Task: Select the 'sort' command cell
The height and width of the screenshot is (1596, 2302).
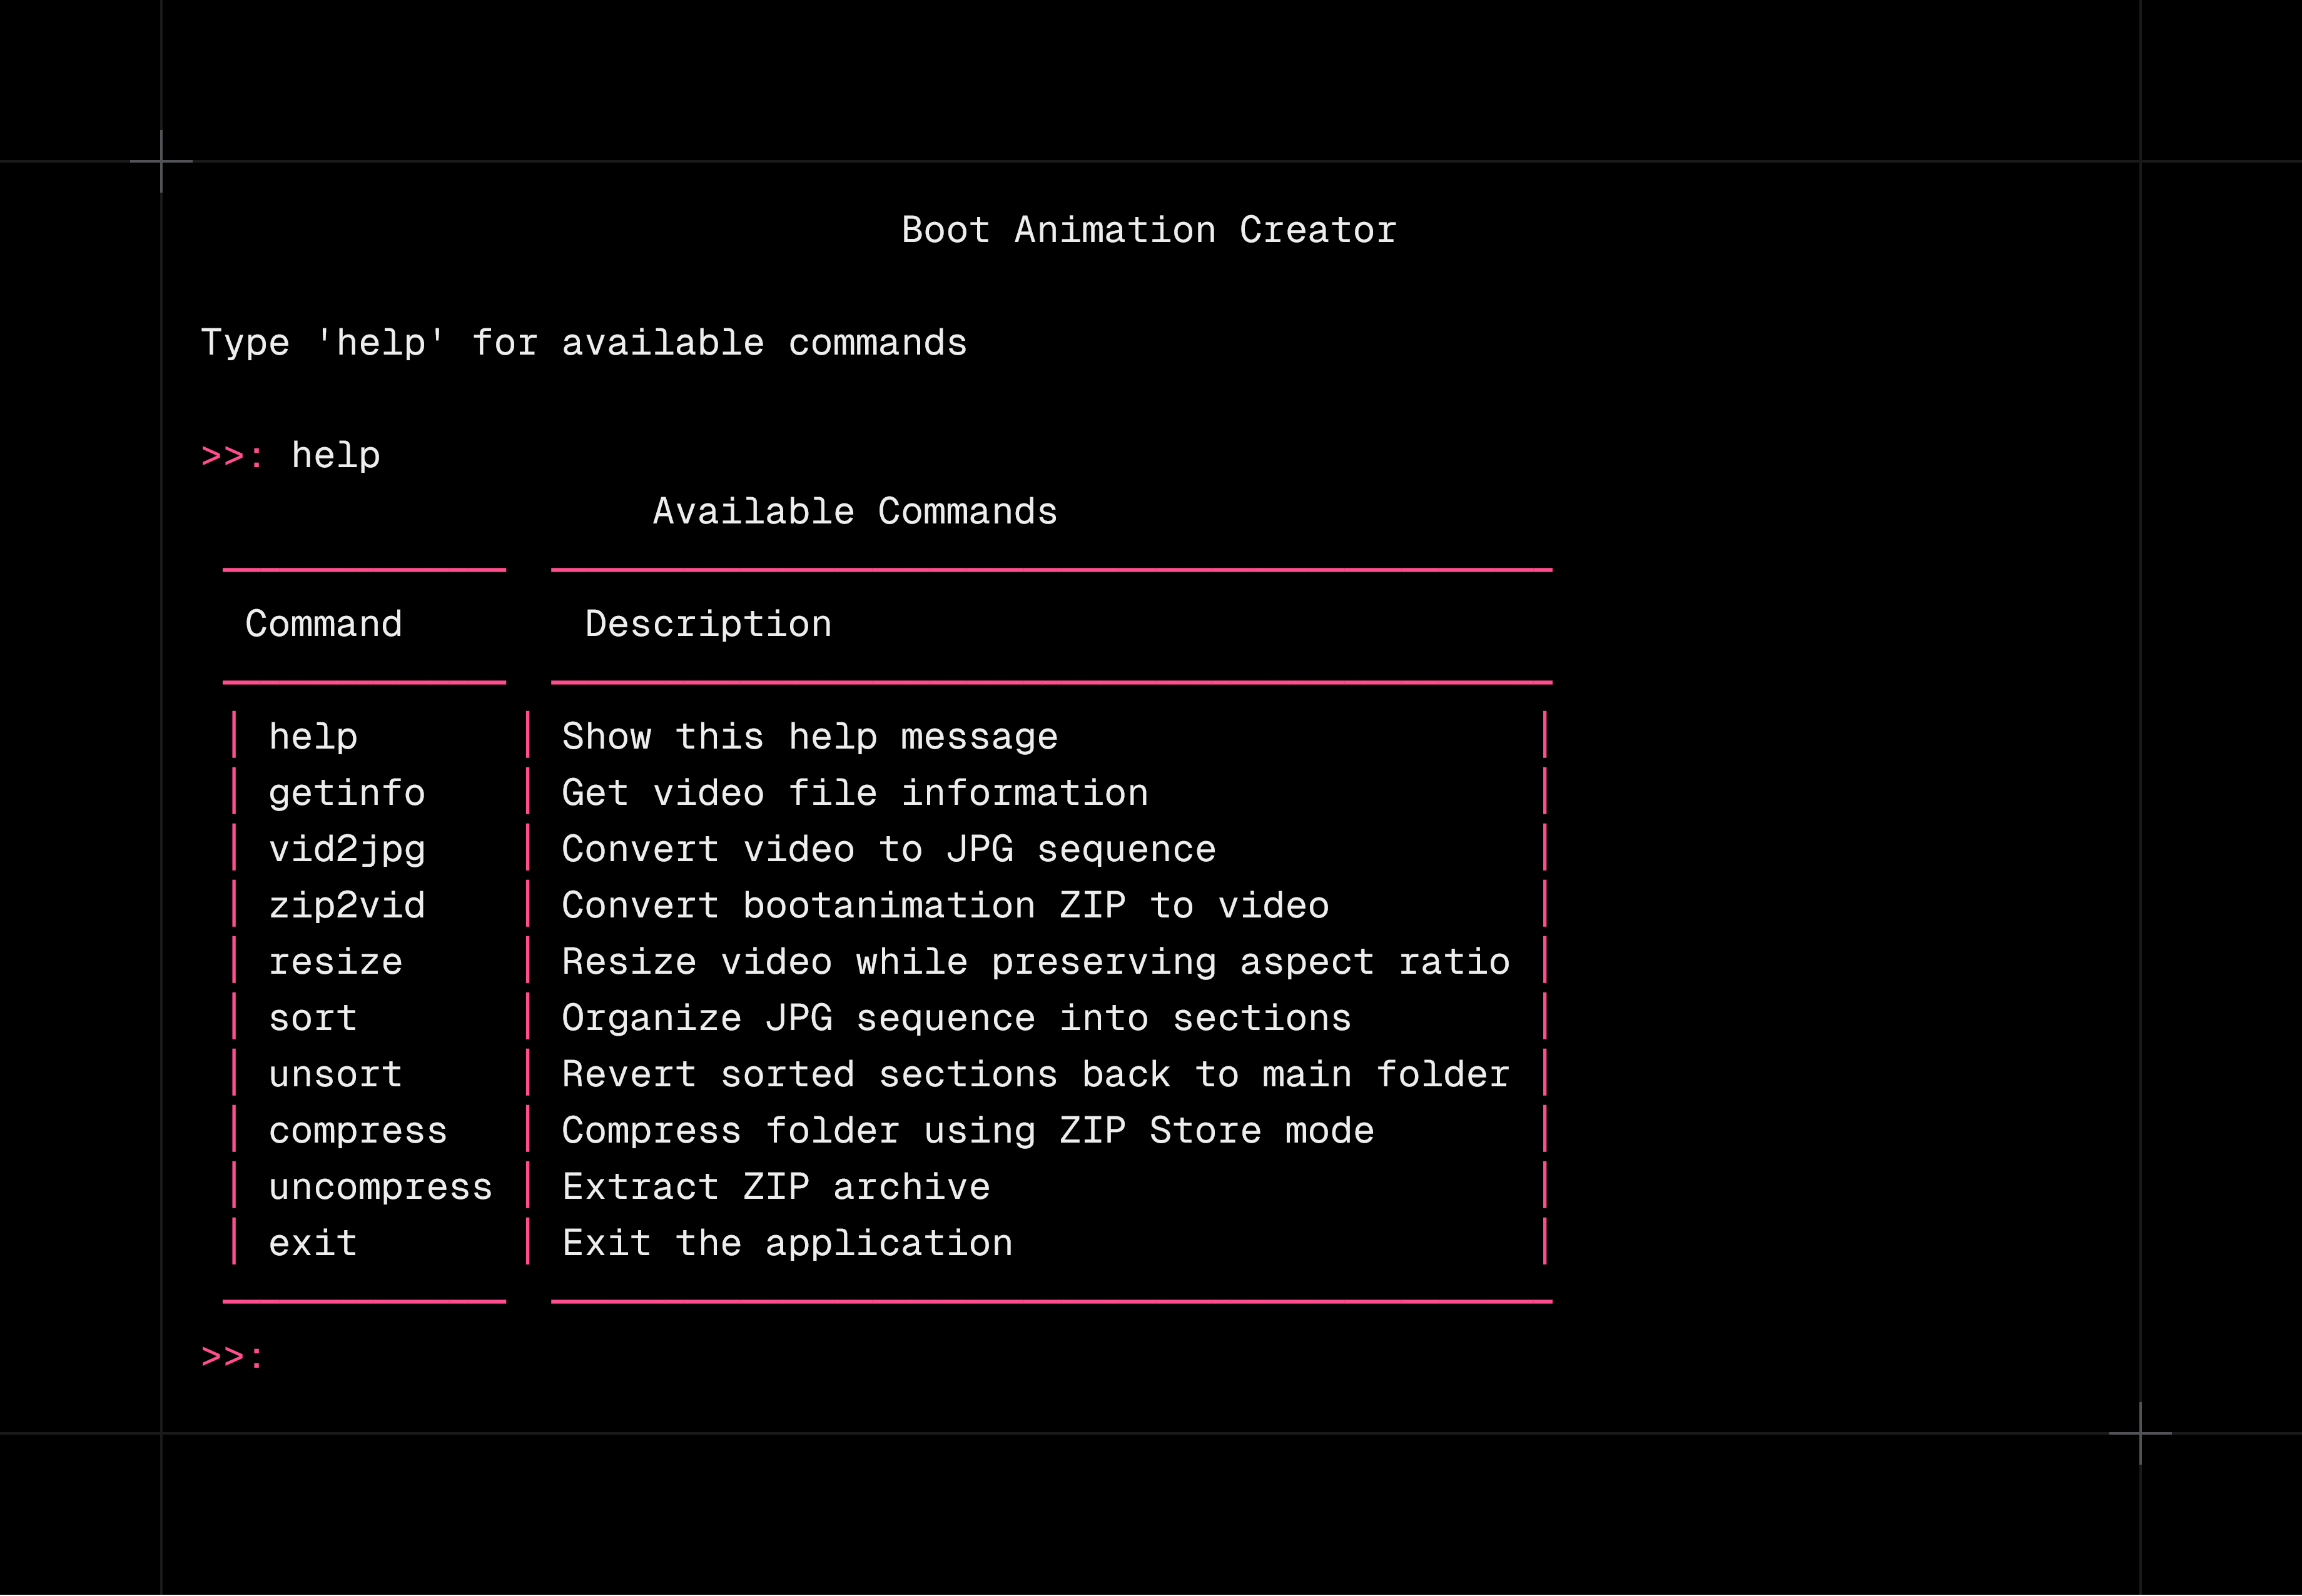Action: tap(313, 1018)
